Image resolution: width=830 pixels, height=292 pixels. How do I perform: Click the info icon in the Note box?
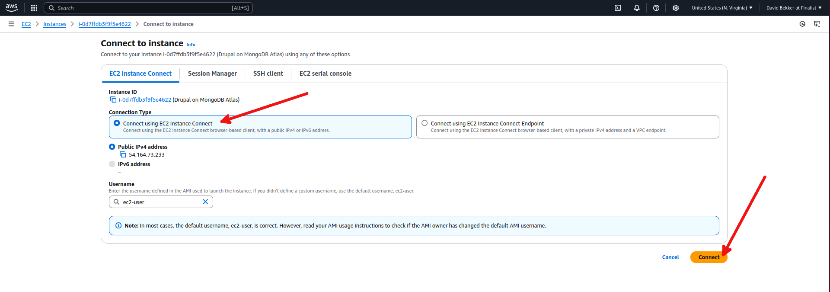click(x=118, y=225)
